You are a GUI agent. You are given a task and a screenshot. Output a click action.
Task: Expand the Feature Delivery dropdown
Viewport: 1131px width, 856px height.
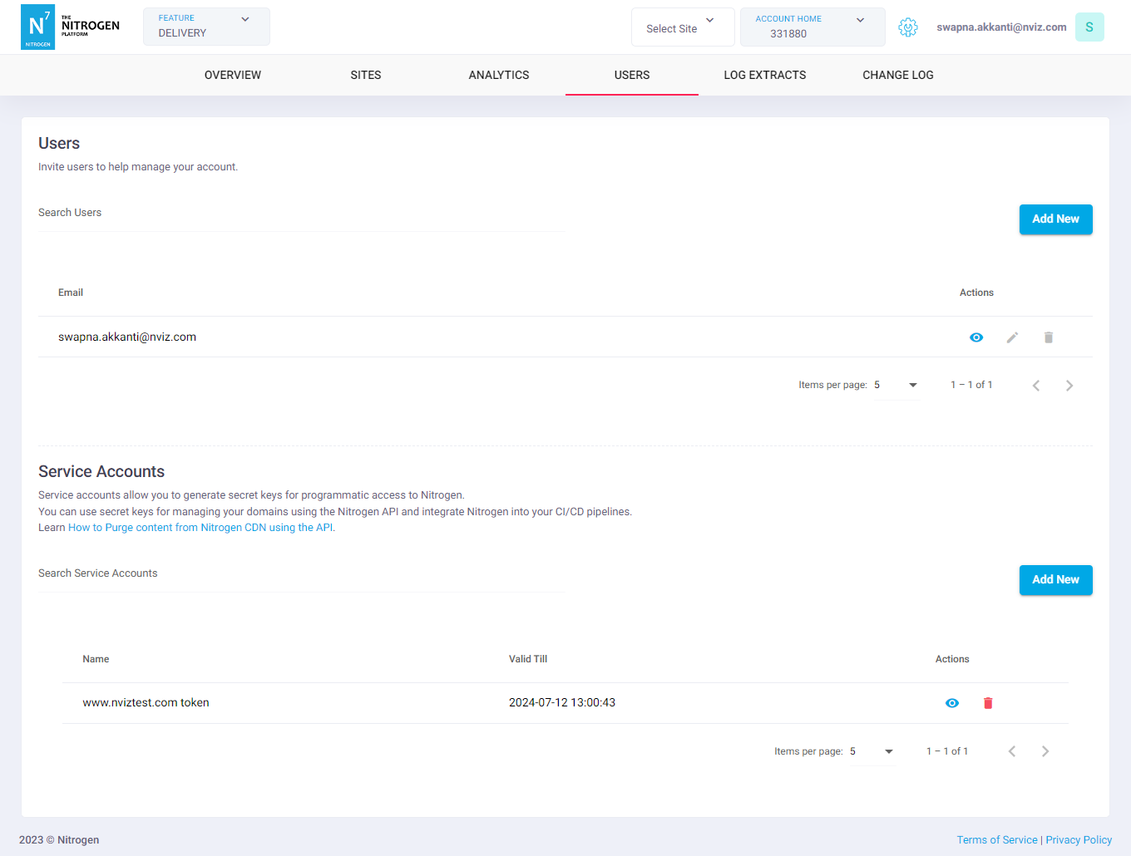coord(206,27)
